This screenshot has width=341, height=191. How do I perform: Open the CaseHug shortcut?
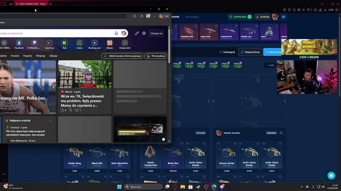coord(49,45)
